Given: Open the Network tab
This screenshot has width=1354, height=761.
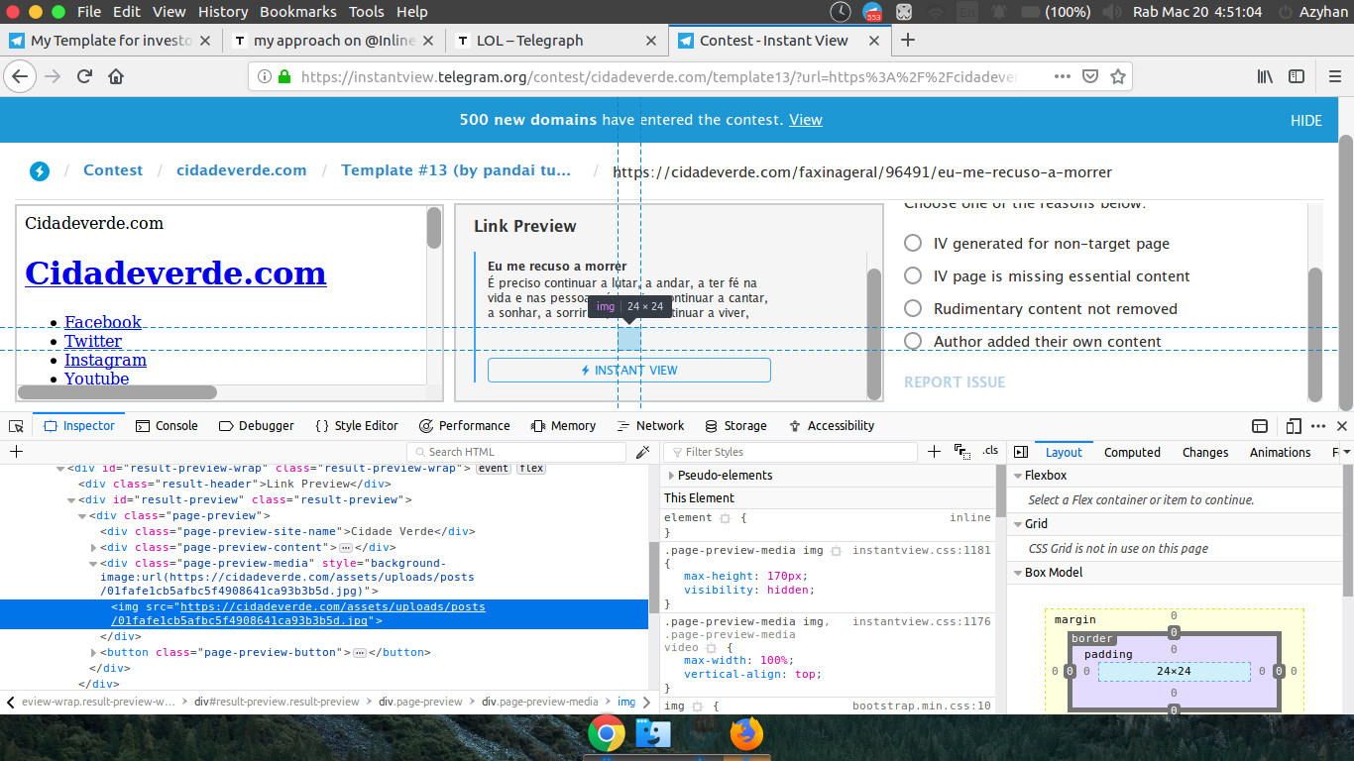Looking at the screenshot, I should 650,426.
